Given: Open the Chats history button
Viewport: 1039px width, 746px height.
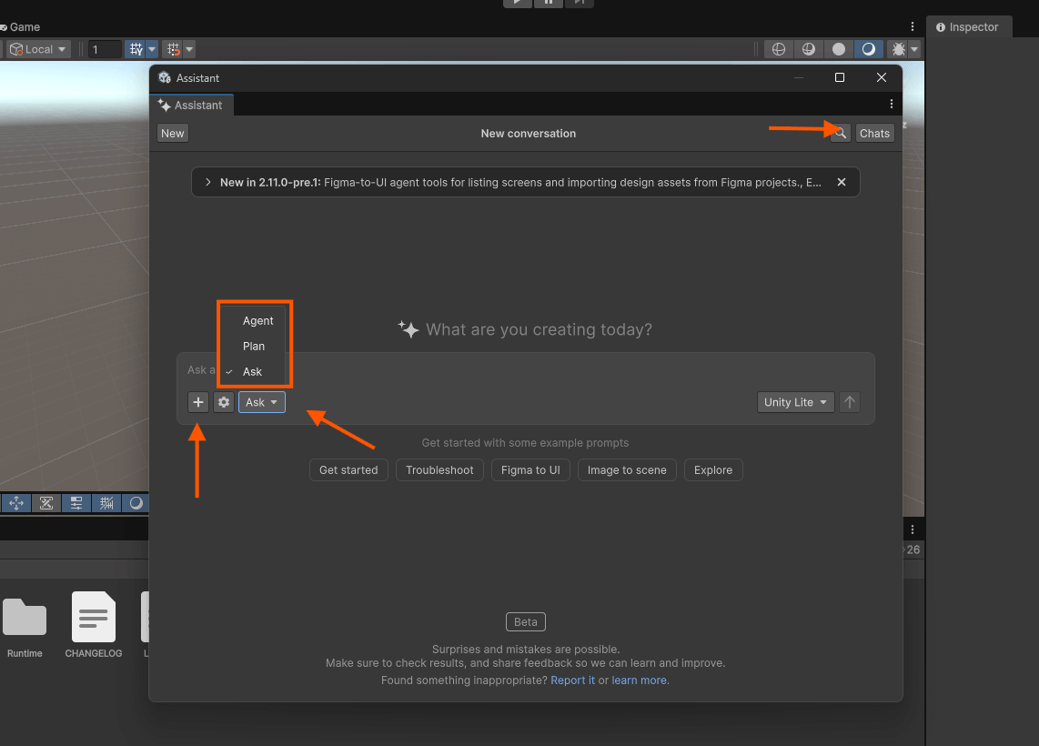Looking at the screenshot, I should point(874,133).
